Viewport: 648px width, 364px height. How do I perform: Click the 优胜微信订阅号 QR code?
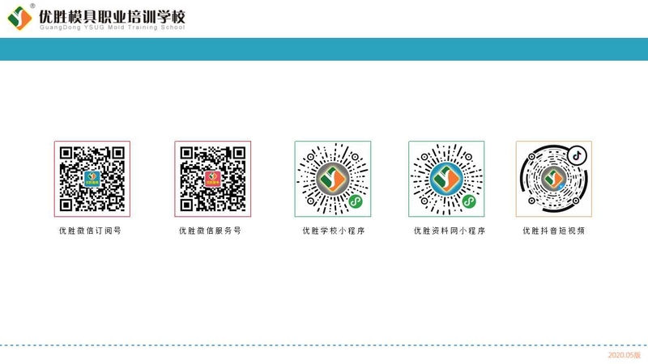coord(92,179)
